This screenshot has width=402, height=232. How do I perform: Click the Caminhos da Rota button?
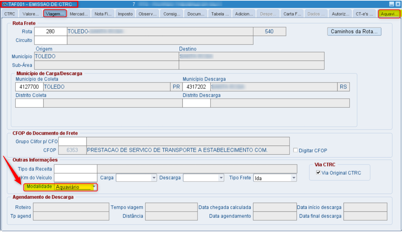tap(354, 32)
